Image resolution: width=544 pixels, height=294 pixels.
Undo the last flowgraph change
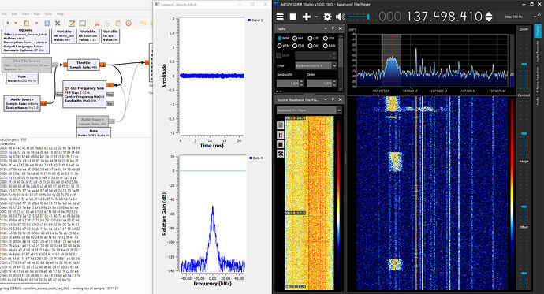coord(143,23)
